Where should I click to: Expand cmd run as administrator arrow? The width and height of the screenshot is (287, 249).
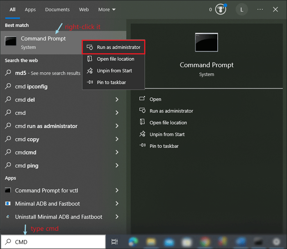pyautogui.click(x=117, y=126)
